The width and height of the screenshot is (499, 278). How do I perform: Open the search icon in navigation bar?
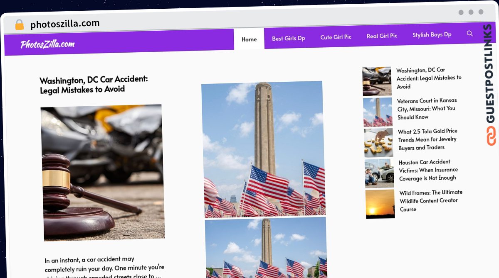click(469, 34)
